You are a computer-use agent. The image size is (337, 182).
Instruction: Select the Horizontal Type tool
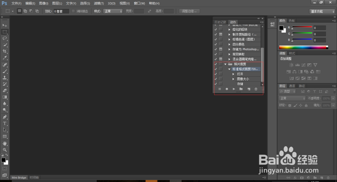tap(4, 123)
